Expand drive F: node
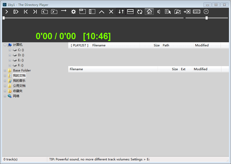231x164 pixels. click(x=10, y=65)
